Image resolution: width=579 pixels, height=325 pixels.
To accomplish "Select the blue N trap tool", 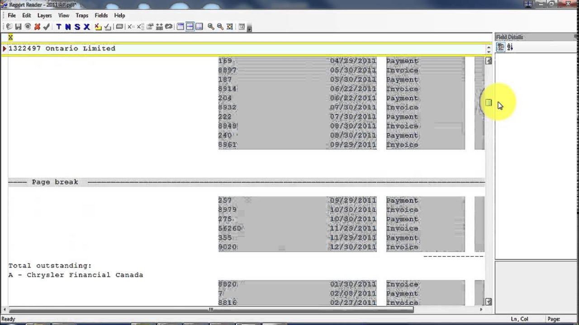I will 68,27.
